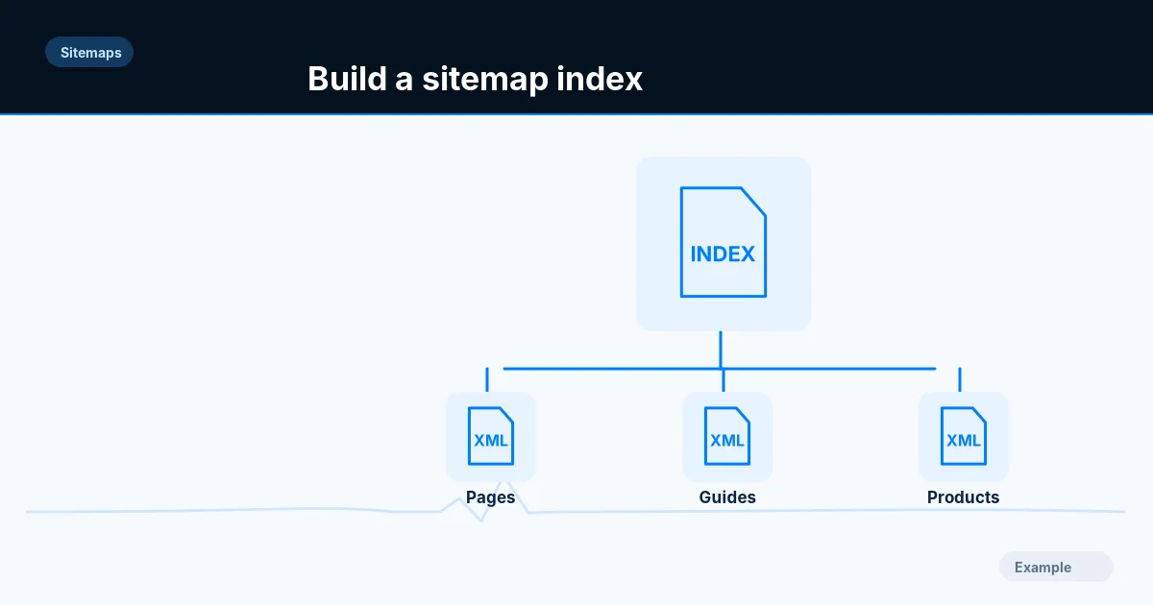Select the Guides XML file icon
The height and width of the screenshot is (605, 1153).
click(727, 436)
